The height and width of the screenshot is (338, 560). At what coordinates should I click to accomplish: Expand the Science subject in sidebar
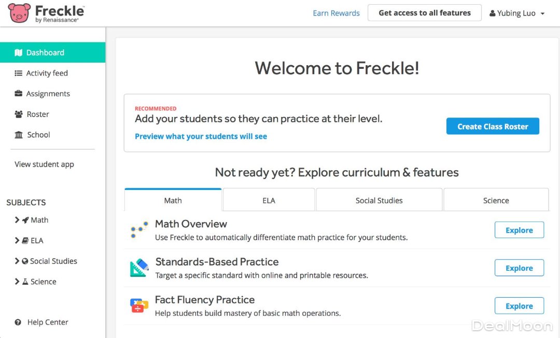pos(18,282)
